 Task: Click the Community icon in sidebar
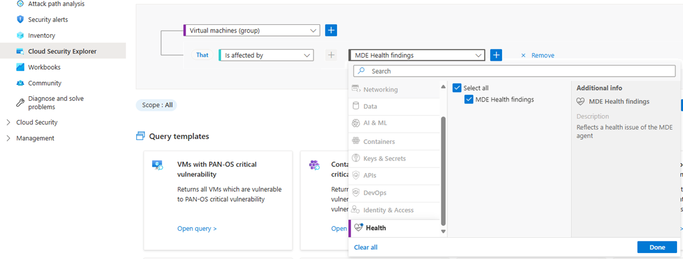pyautogui.click(x=20, y=83)
